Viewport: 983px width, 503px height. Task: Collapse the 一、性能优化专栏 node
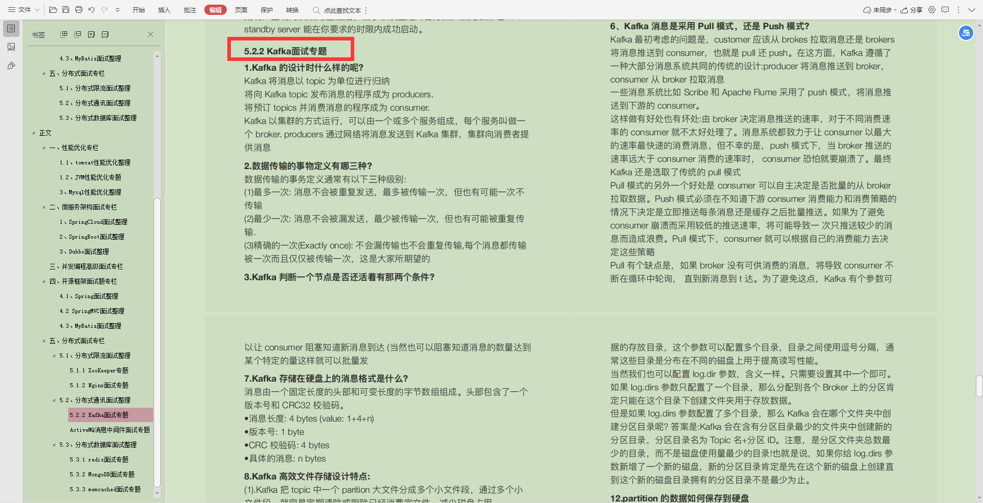[x=44, y=148]
